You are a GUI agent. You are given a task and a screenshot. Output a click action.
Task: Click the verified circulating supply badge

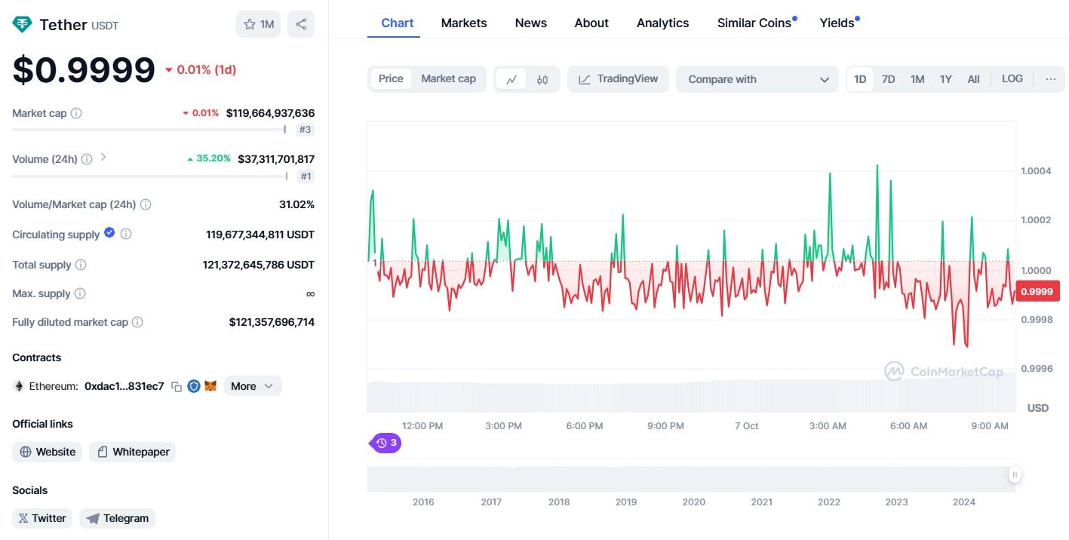tap(109, 233)
